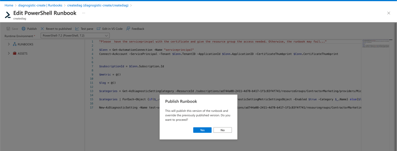Image resolution: width=397 pixels, height=151 pixels.
Task: Click the Edit in VS Code label
Action: point(113,29)
